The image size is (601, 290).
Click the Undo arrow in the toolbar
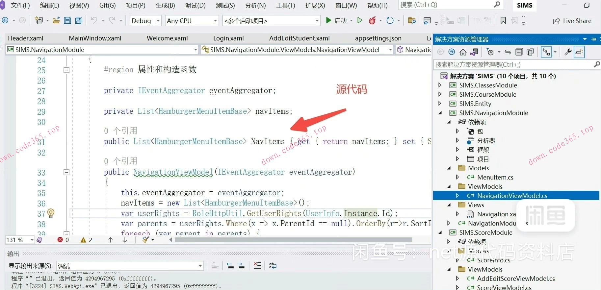click(94, 20)
